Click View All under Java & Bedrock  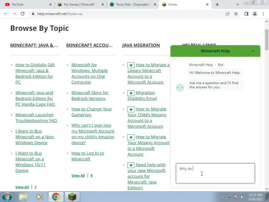point(22,187)
